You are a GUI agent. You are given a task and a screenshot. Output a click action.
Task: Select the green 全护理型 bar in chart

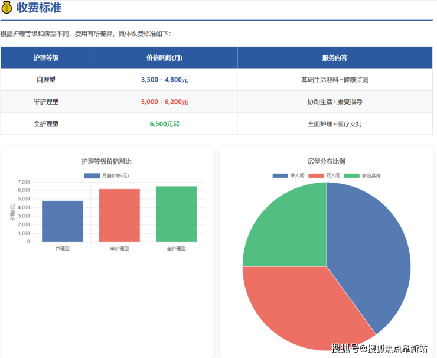(x=176, y=214)
